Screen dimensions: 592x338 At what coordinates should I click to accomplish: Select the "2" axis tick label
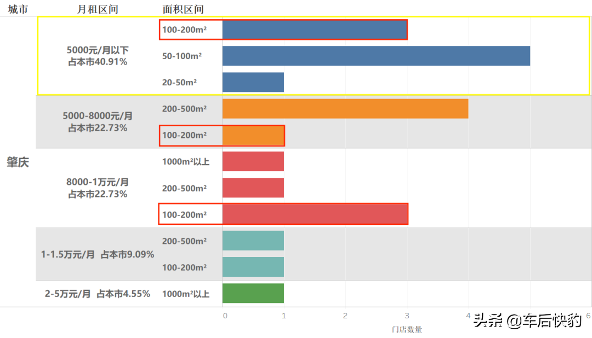[x=345, y=316]
